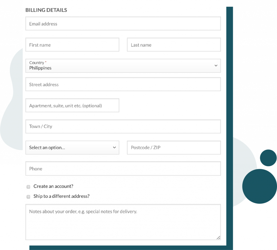Screen dimensions: 277x250
Task: Click the arrow on Select an option dropdown
Action: (x=114, y=147)
